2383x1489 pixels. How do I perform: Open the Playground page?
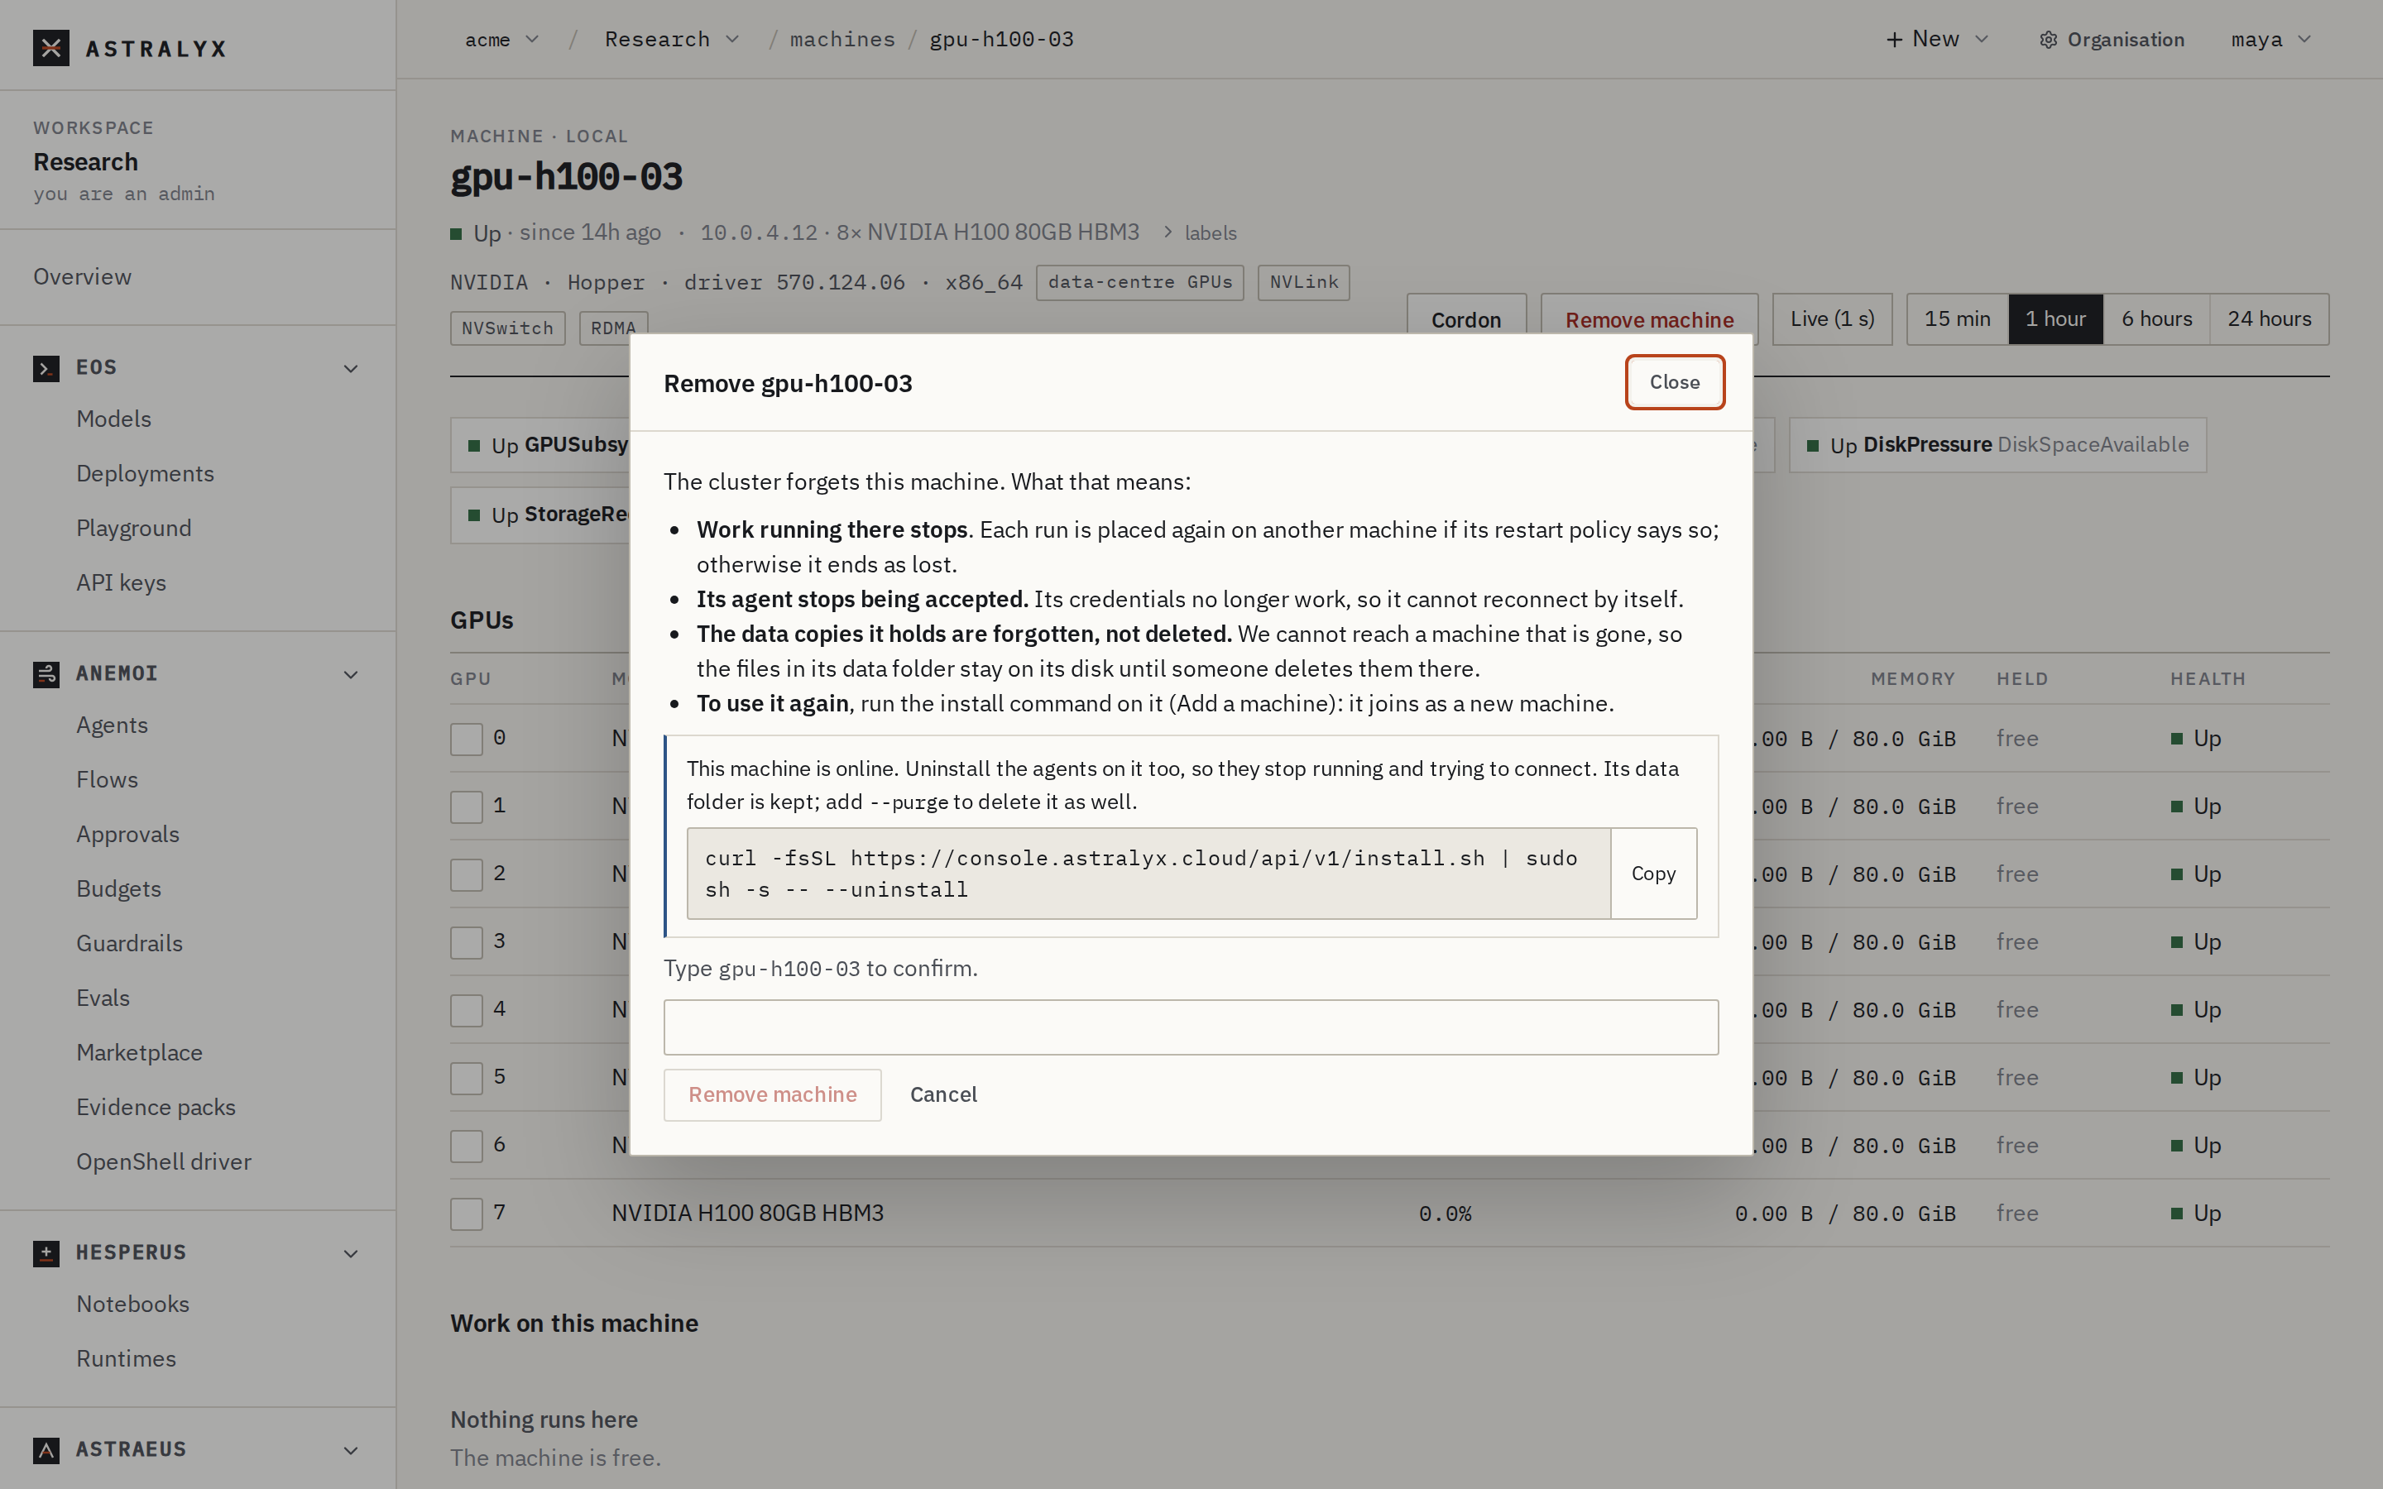tap(134, 528)
